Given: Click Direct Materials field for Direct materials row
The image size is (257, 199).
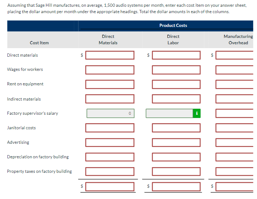Looking at the screenshot, I should click(x=110, y=55).
